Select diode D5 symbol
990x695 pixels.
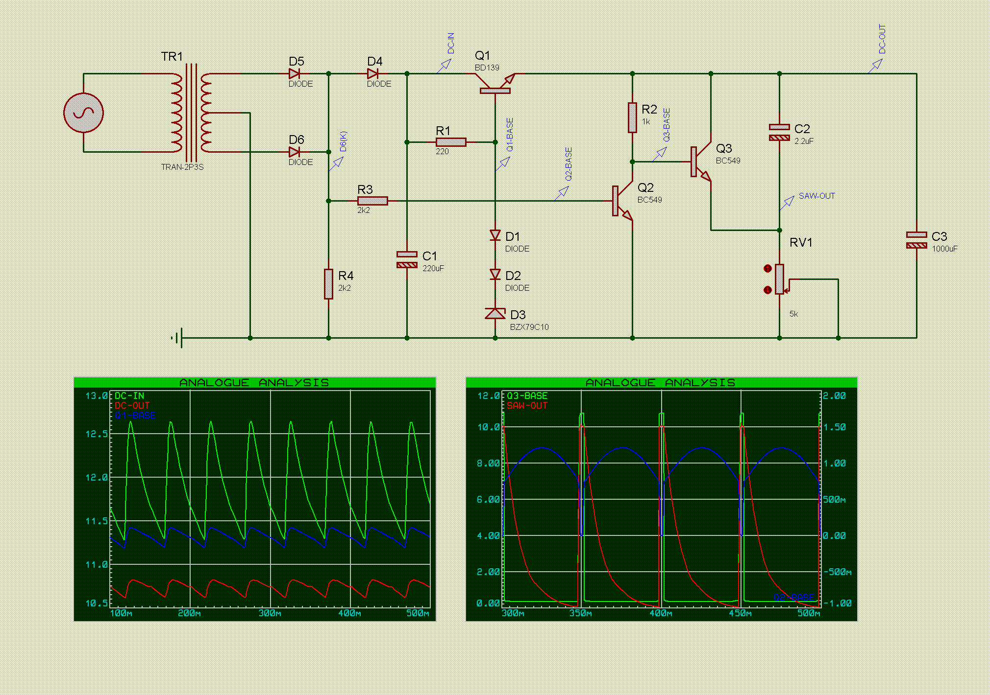(x=294, y=74)
